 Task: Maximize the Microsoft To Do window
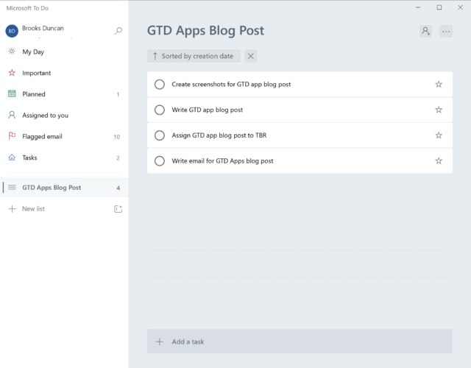pos(439,7)
